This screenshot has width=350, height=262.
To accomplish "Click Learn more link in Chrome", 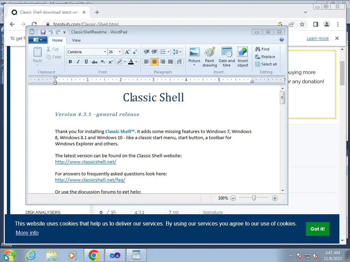I will click(318, 38).
